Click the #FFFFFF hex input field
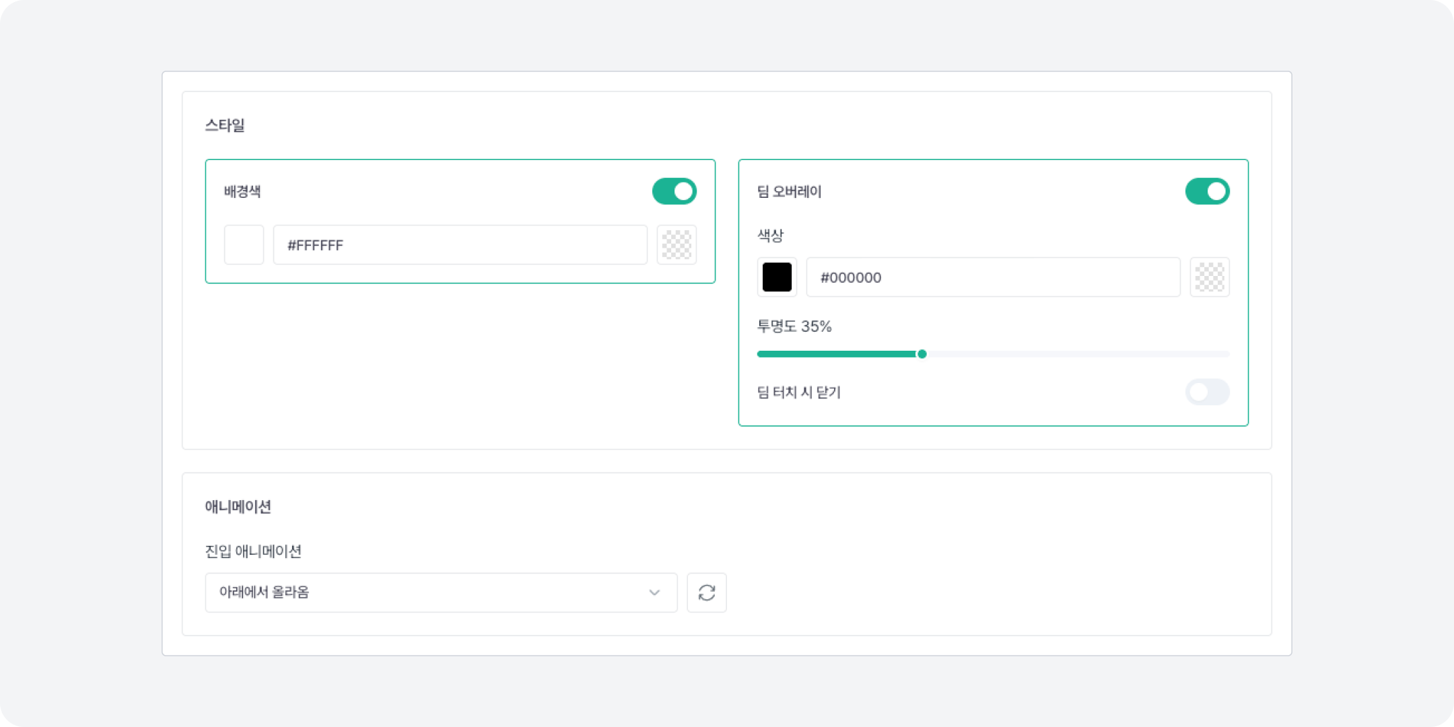 (460, 245)
